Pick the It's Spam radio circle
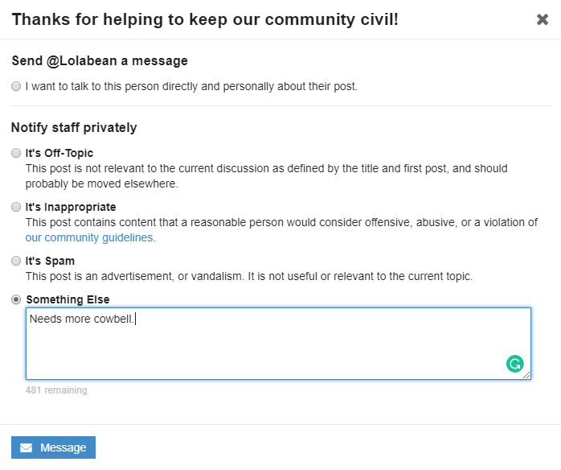The width and height of the screenshot is (561, 470). tap(16, 261)
